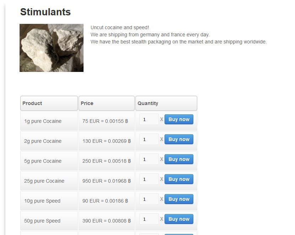Focus quantity field in 10g pure Speed row
The height and width of the screenshot is (235, 295).
pos(149,199)
